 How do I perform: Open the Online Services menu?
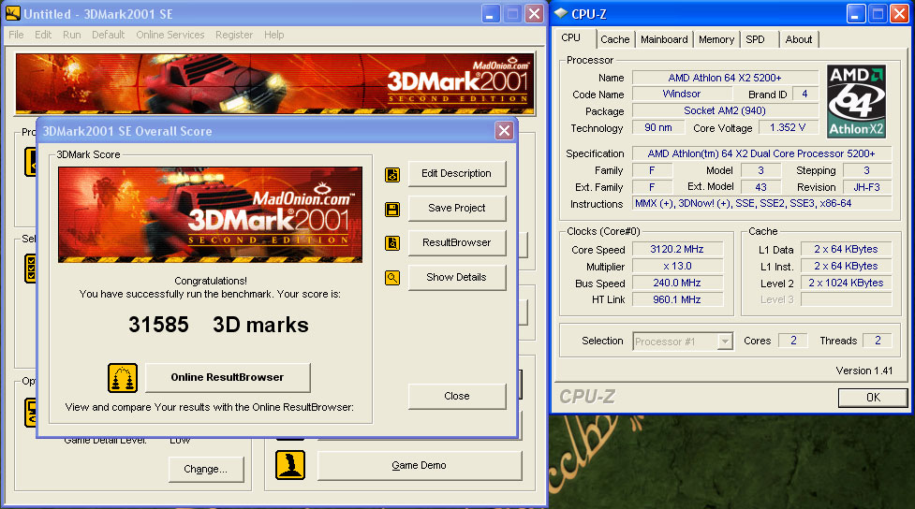coord(170,35)
